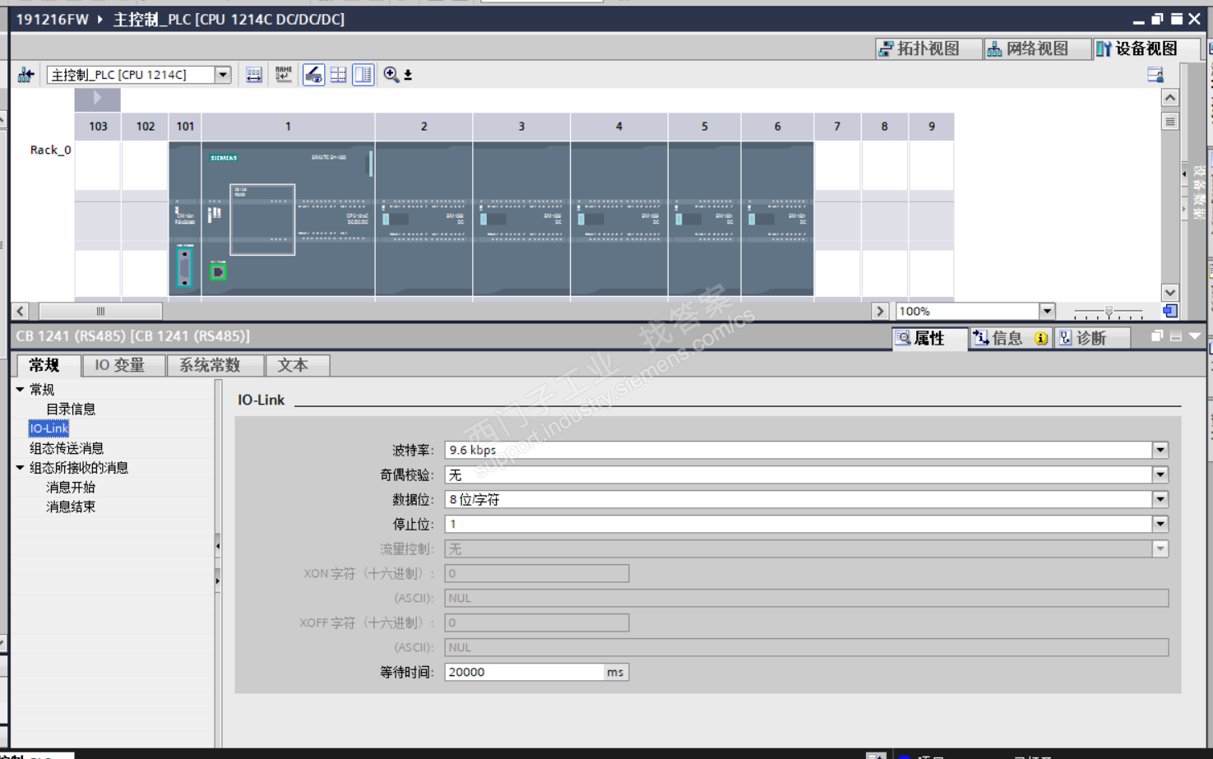Screen dimensions: 1213x759
Task: Collapse the 常规 tree node
Action: 20,389
